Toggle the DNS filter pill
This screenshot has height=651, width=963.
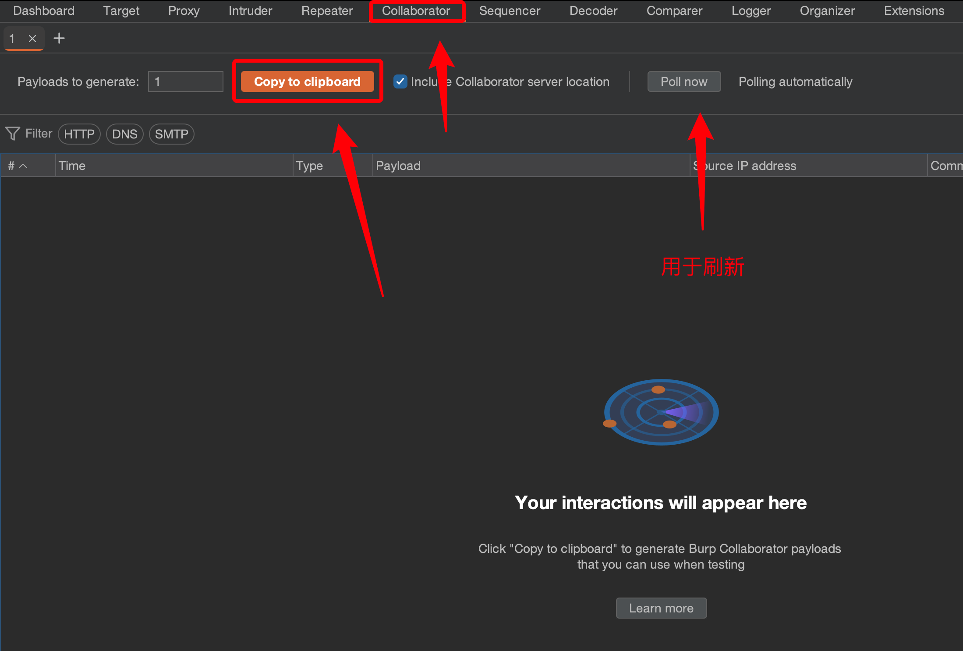click(124, 134)
